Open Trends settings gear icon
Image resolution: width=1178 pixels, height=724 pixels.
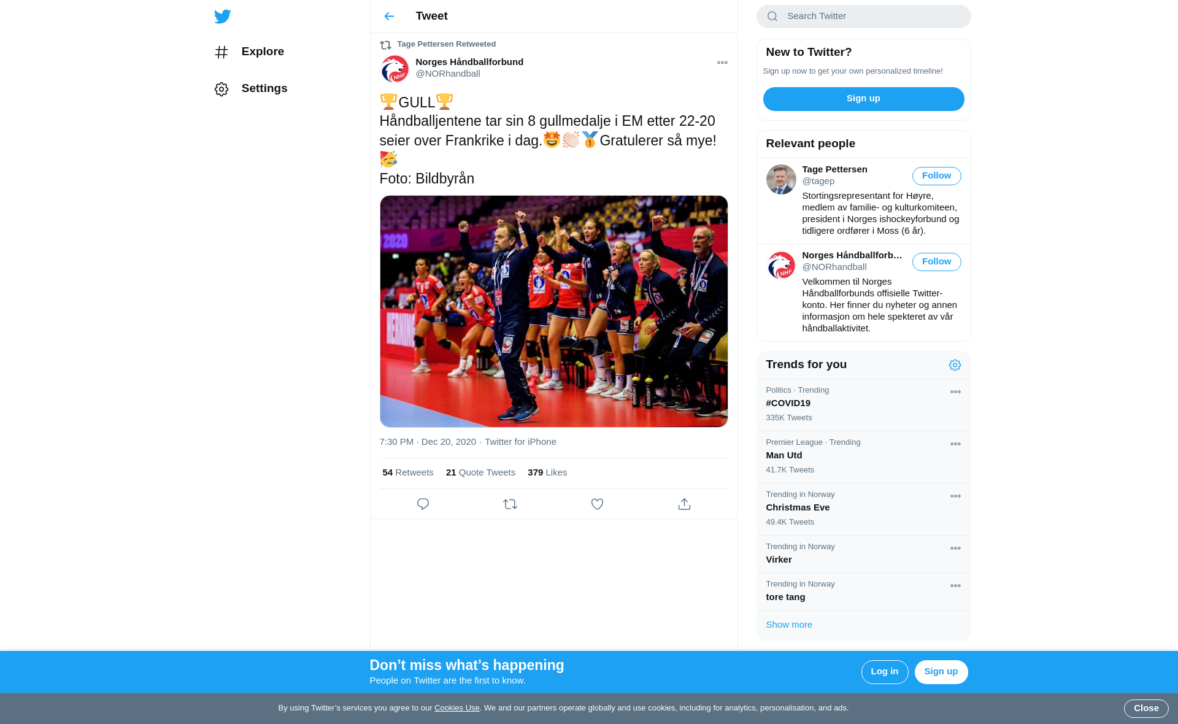(x=955, y=365)
